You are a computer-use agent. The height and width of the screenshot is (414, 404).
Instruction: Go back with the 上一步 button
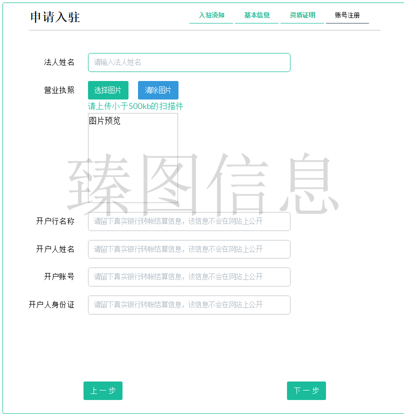coord(103,390)
